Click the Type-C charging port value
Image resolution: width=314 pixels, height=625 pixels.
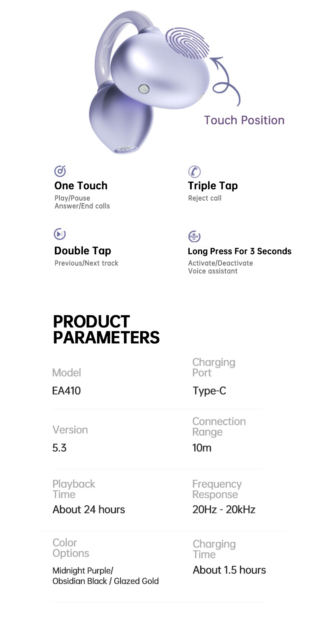click(x=209, y=391)
